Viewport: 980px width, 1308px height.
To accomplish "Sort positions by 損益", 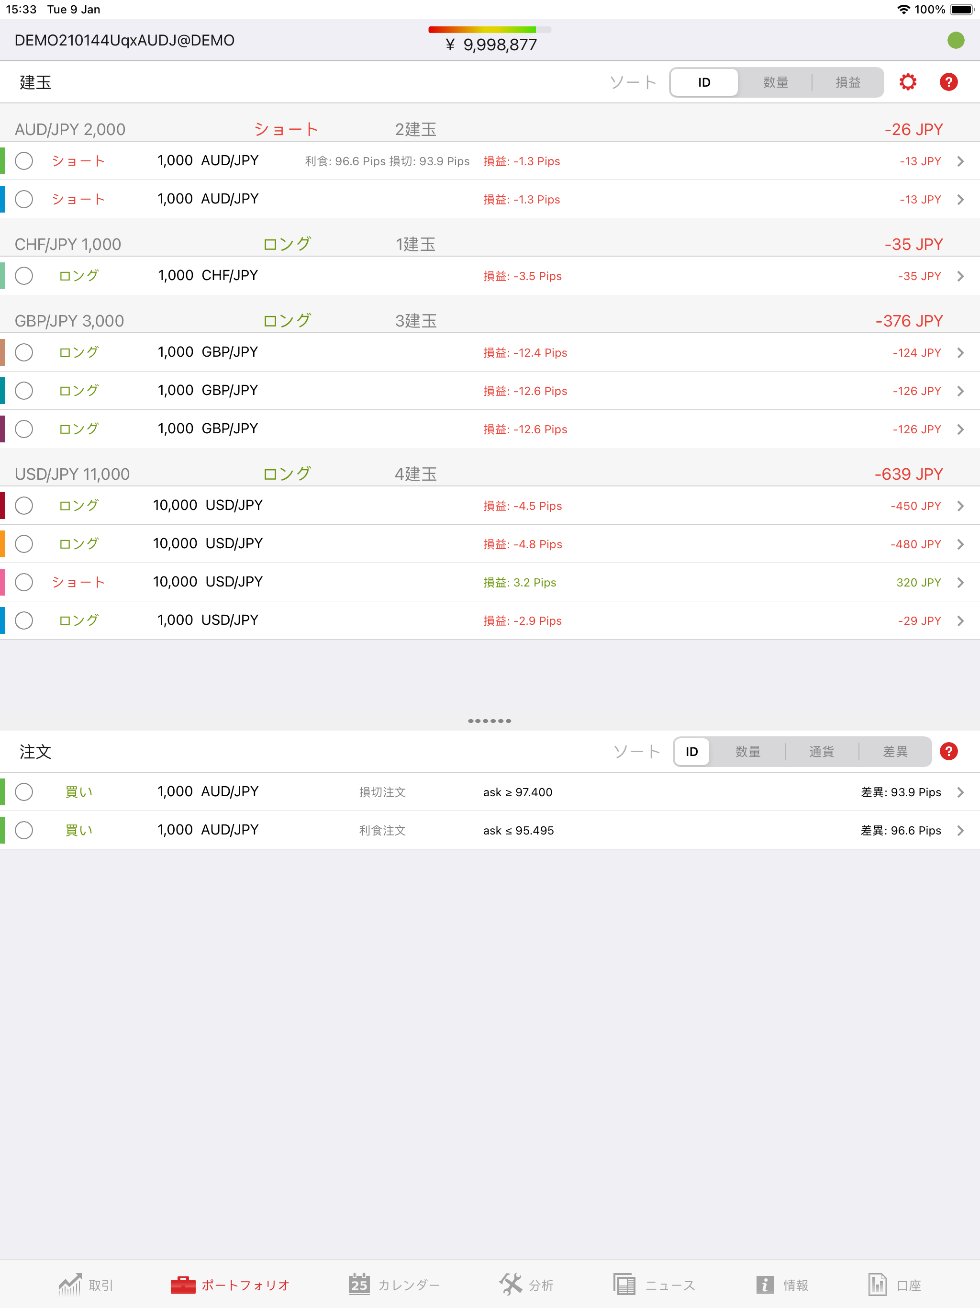I will point(849,81).
